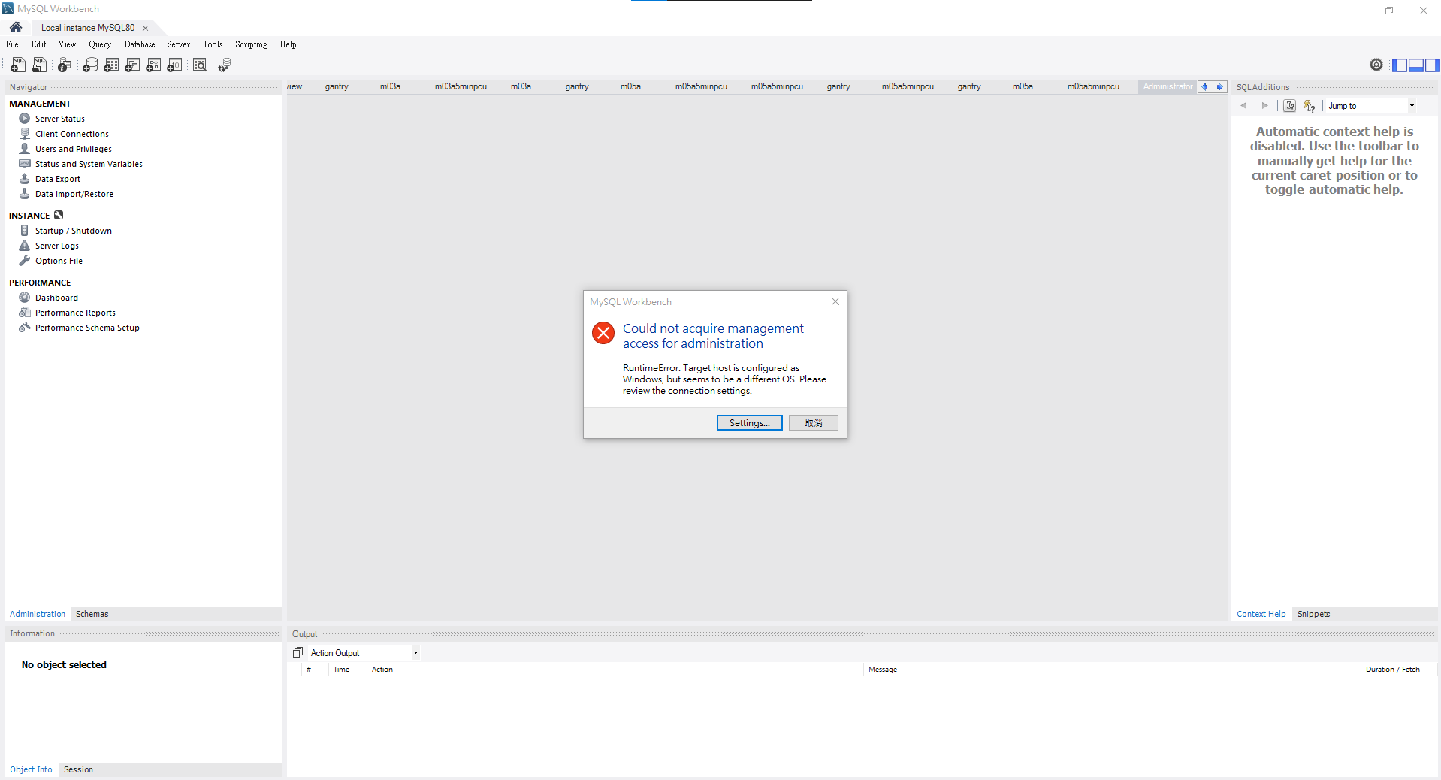Open the Performance Reports item
1441x780 pixels.
click(x=75, y=313)
